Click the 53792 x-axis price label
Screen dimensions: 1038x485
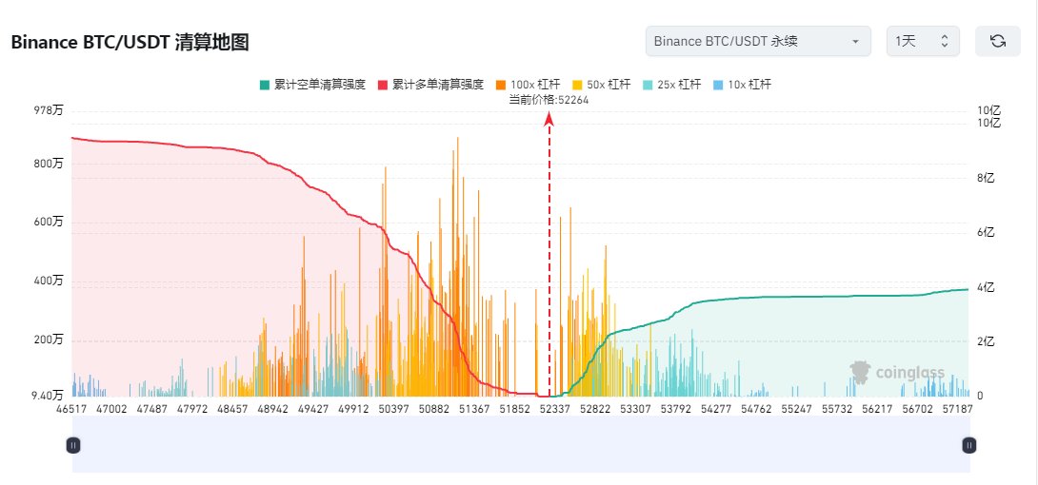tap(674, 409)
